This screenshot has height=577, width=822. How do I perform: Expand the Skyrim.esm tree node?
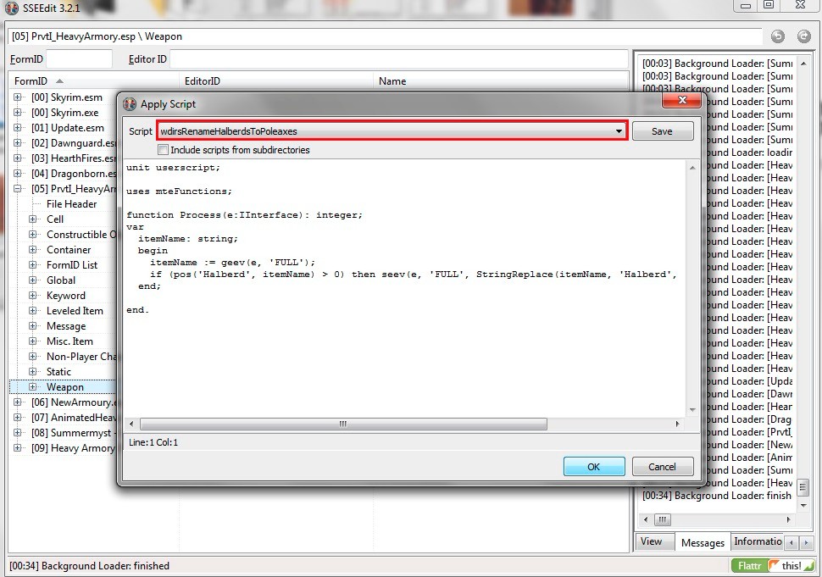[18, 97]
